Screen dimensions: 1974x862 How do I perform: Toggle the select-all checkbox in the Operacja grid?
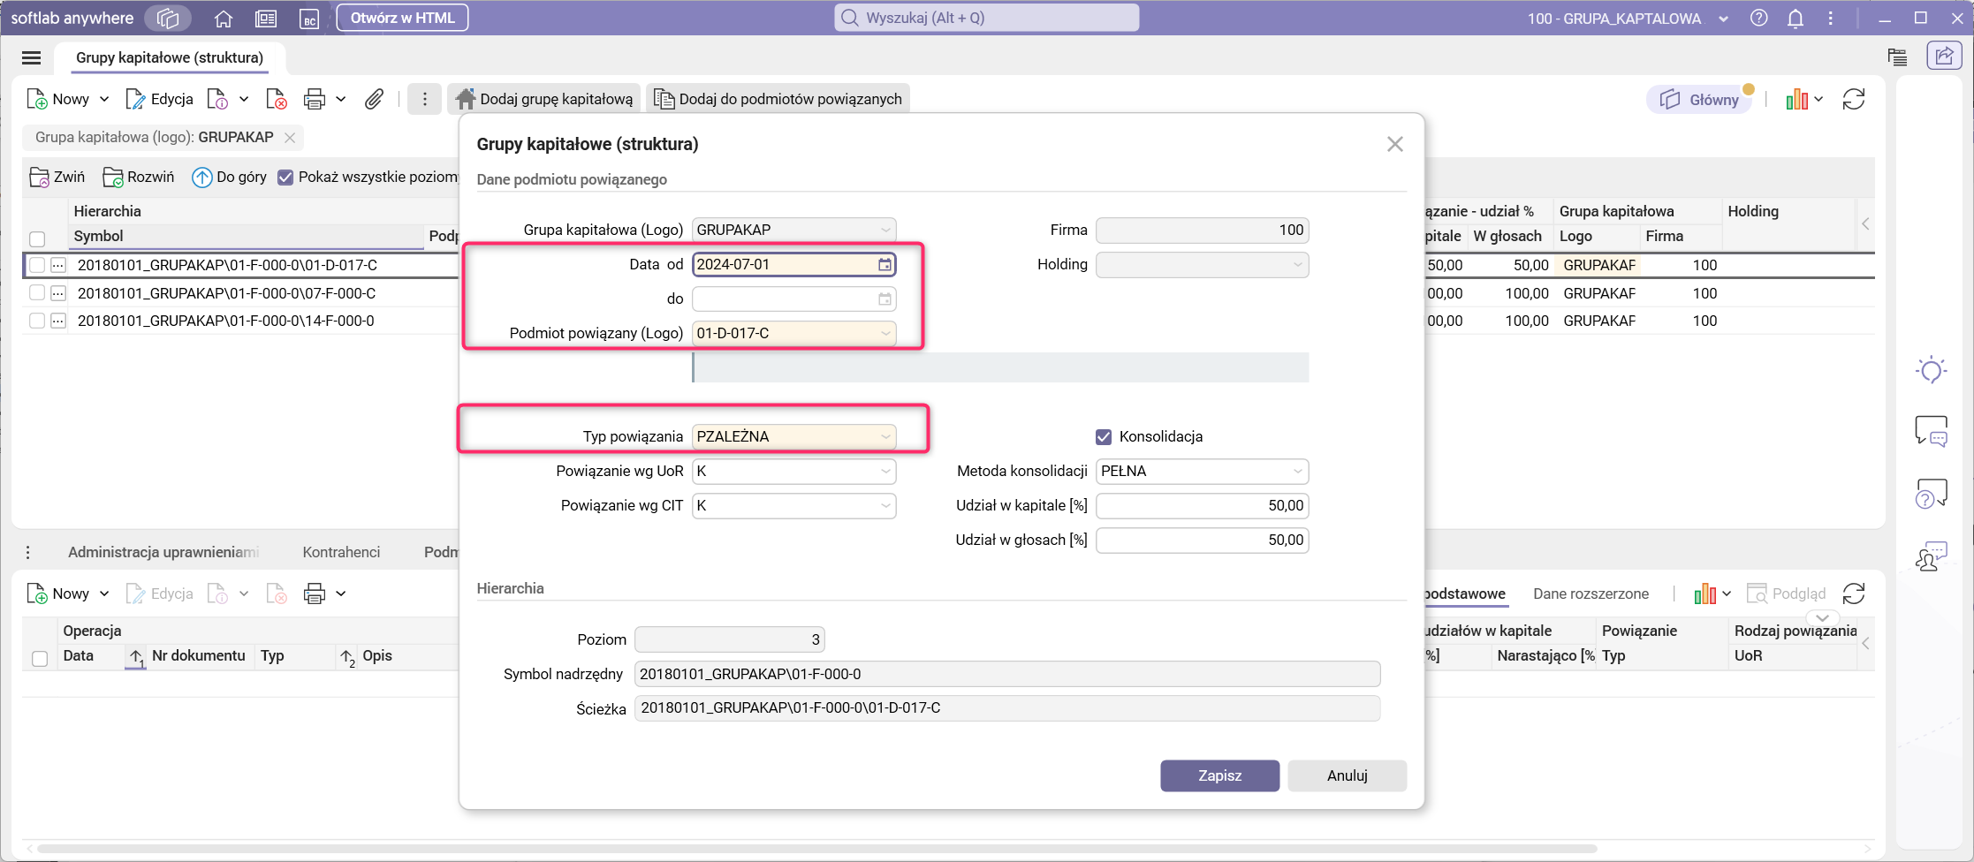click(x=40, y=659)
